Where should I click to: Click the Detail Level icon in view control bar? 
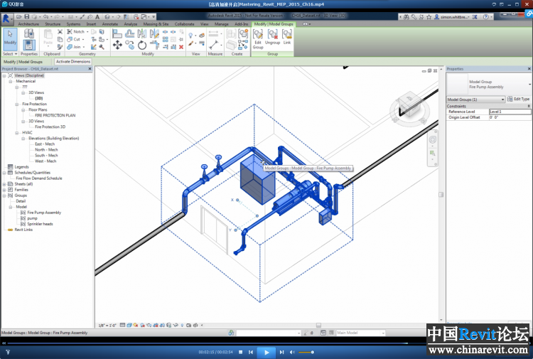pyautogui.click(x=122, y=326)
